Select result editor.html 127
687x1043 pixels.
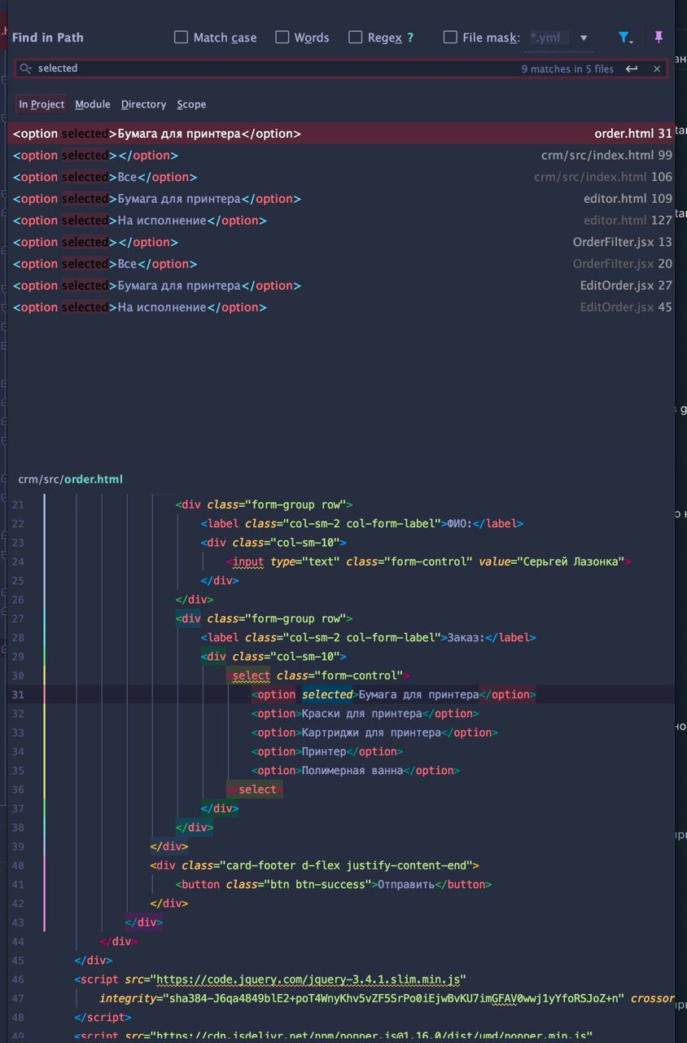[x=341, y=220]
